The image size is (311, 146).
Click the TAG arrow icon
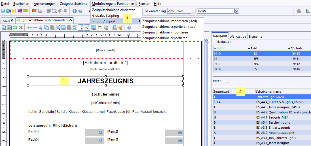click(x=100, y=27)
